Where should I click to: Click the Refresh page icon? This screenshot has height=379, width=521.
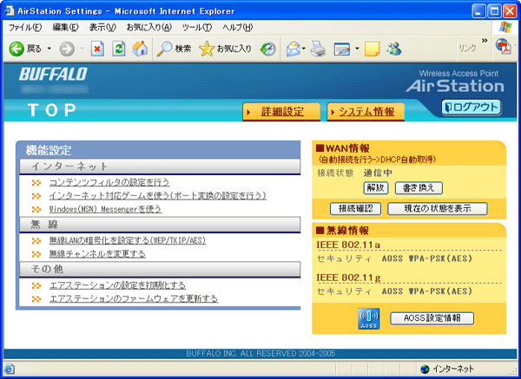(x=119, y=49)
